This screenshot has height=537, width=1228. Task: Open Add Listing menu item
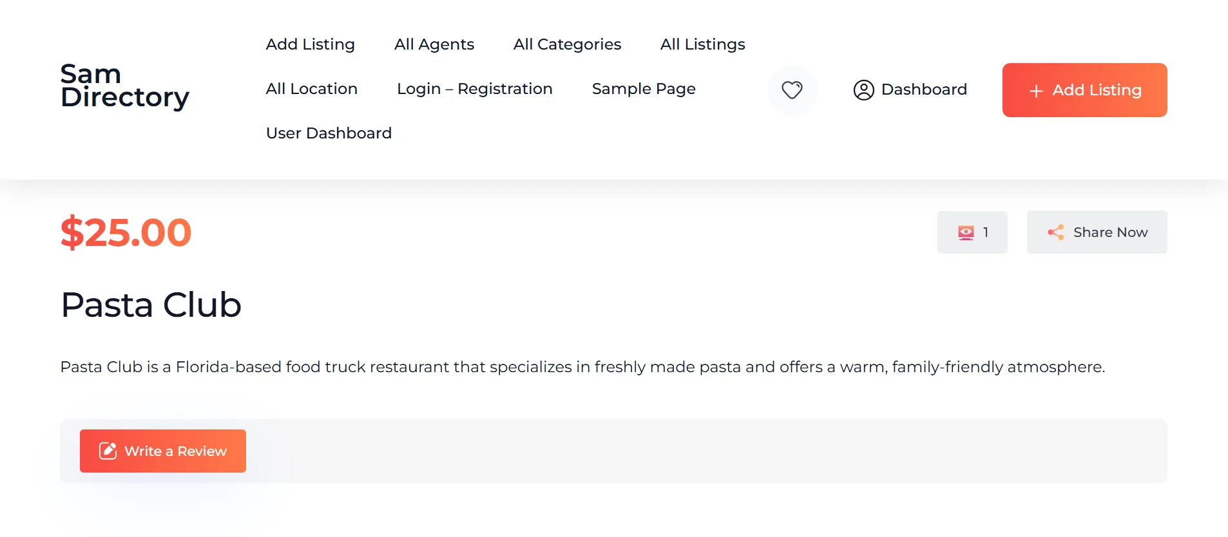(310, 44)
